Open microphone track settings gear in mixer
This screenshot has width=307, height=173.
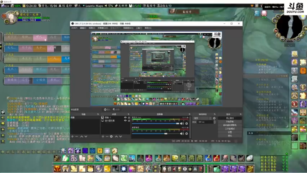point(187,123)
